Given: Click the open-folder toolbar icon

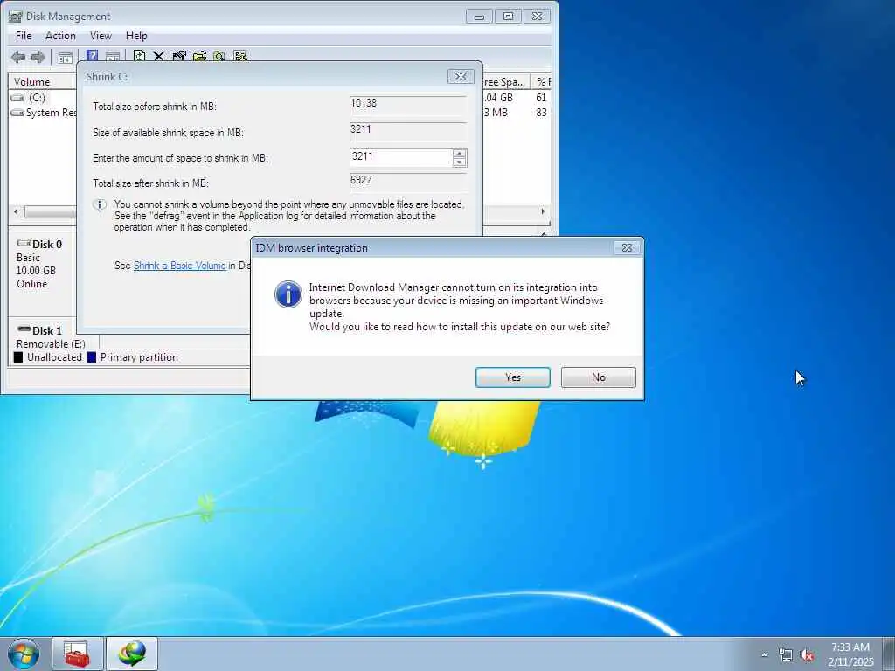Looking at the screenshot, I should 199,56.
